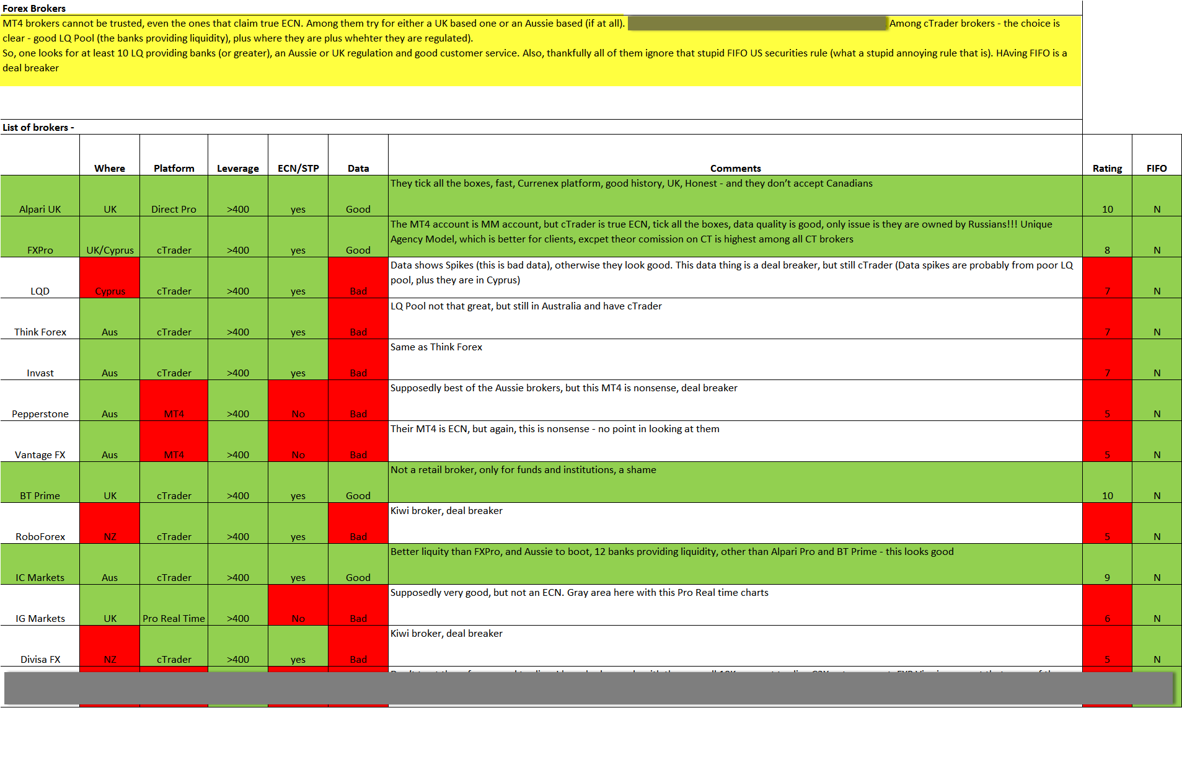This screenshot has width=1182, height=767.
Task: Click the ECN/STP "No" cell for Pepperstone
Action: 298,401
